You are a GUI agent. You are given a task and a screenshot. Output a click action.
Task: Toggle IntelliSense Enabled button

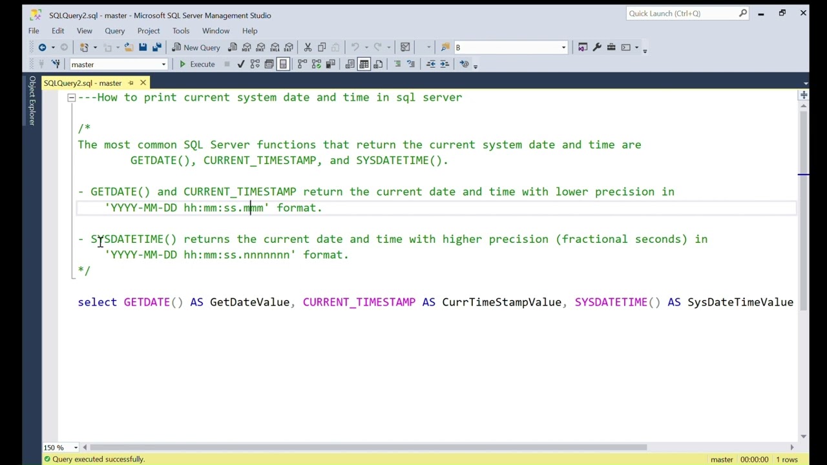(x=283, y=64)
